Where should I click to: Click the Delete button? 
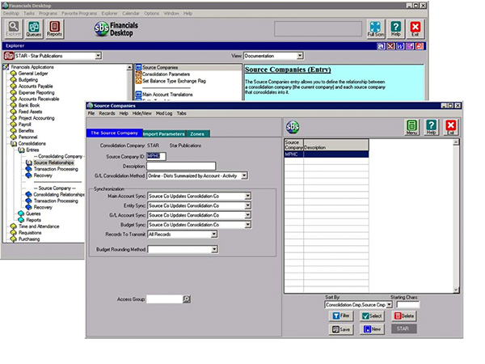[407, 316]
